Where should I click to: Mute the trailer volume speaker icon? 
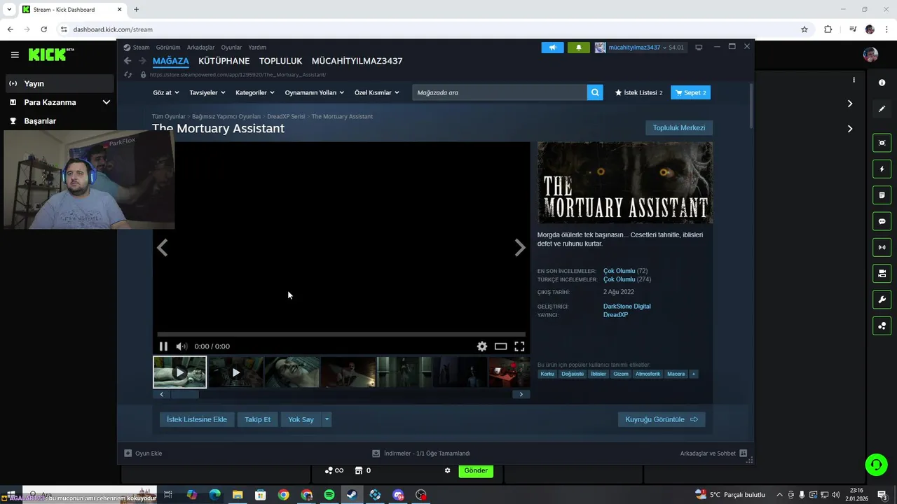tap(182, 346)
